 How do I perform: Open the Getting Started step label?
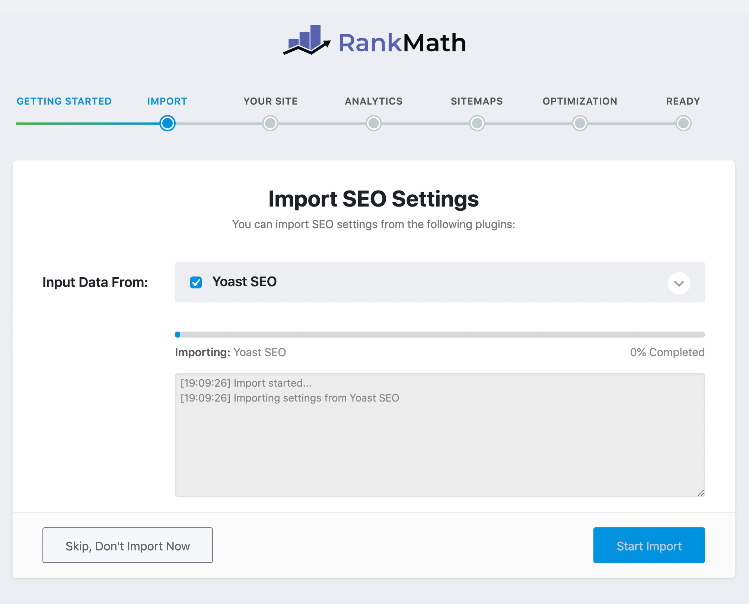[x=64, y=101]
